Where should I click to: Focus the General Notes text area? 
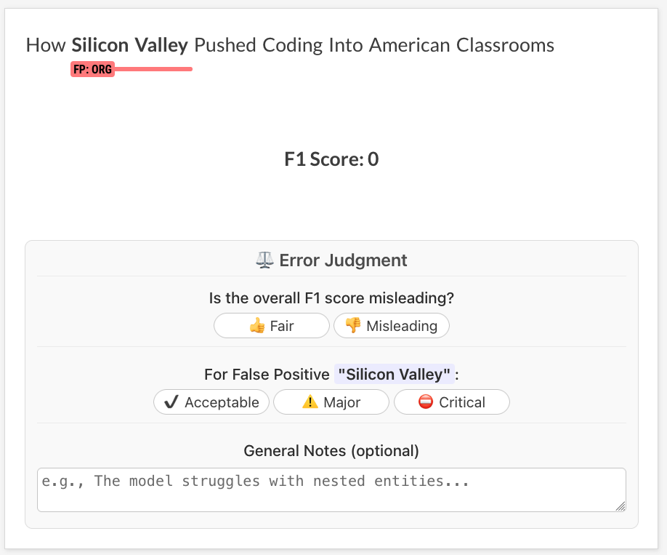(x=331, y=489)
